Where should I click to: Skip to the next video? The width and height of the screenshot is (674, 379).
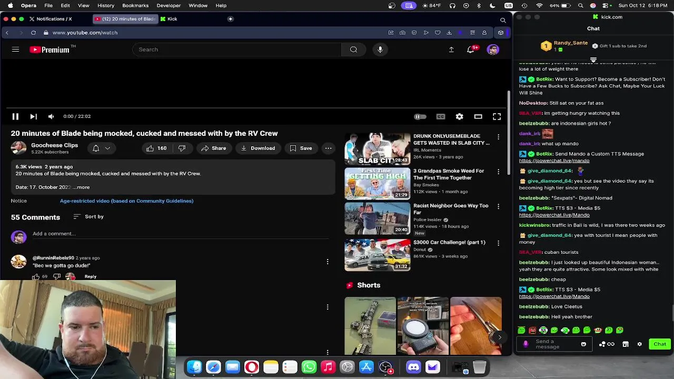(x=33, y=116)
